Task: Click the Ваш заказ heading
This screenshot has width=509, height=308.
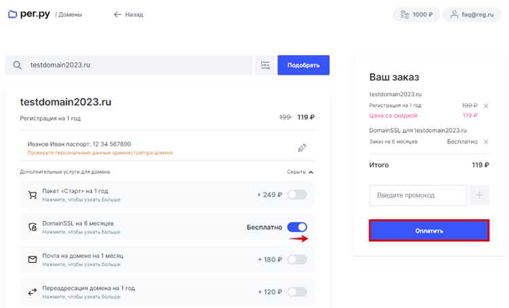Action: point(394,77)
